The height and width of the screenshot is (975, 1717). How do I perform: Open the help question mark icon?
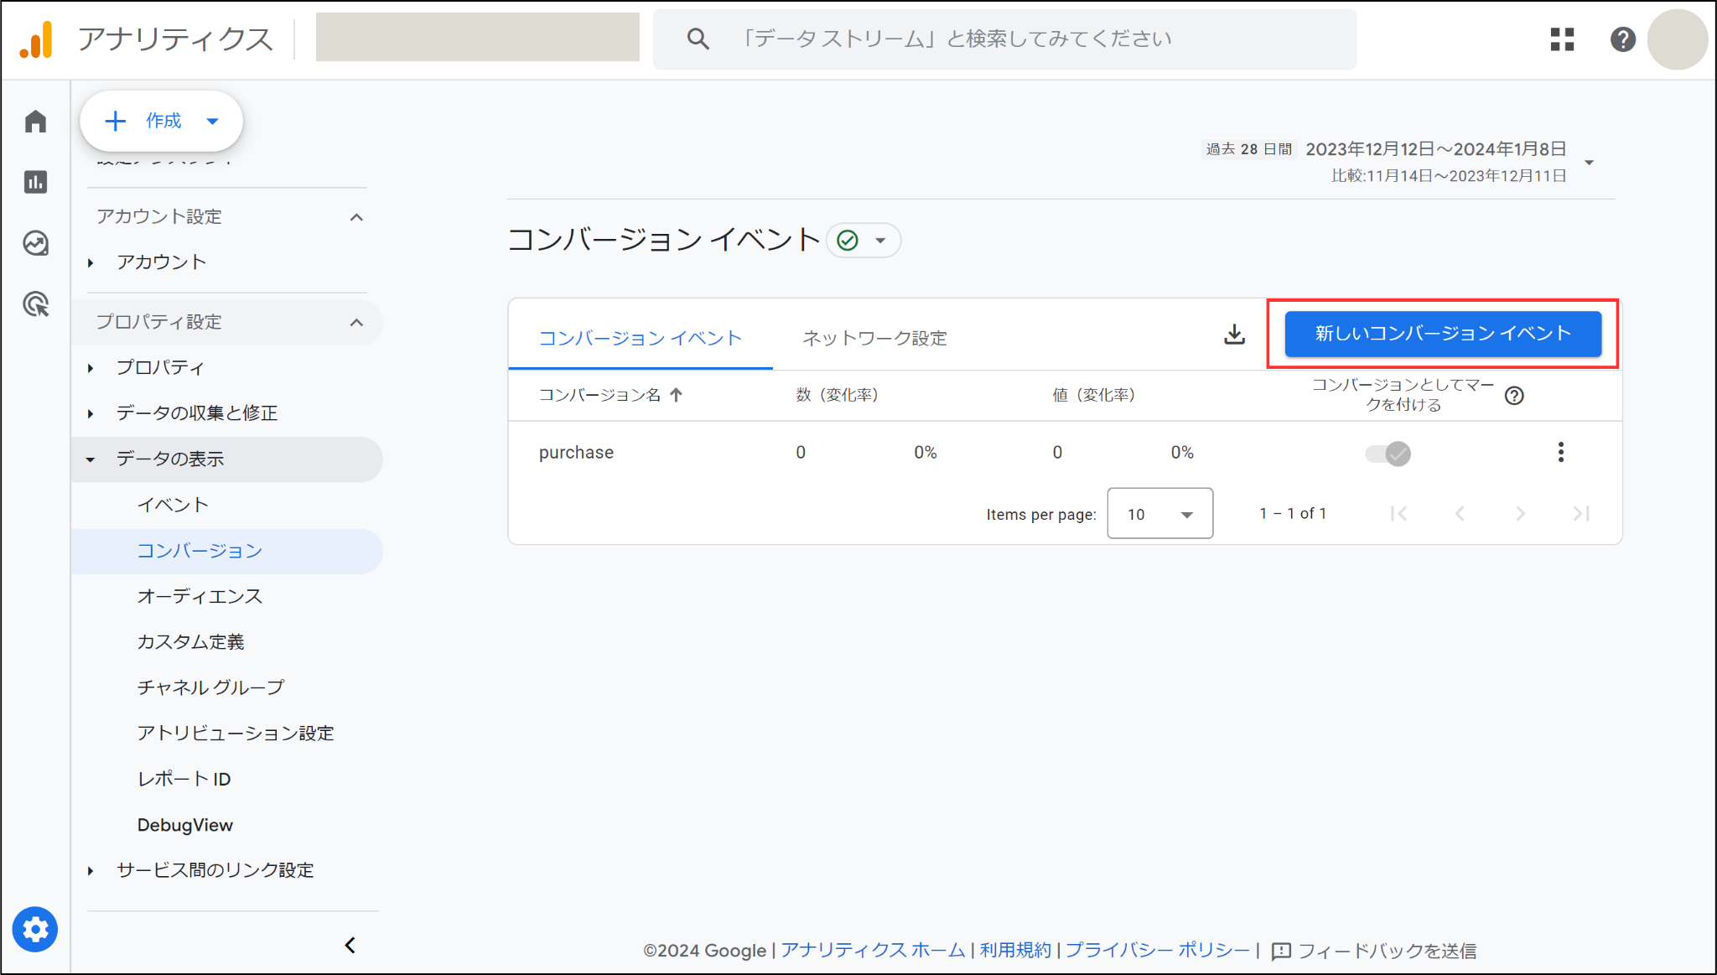point(1623,39)
